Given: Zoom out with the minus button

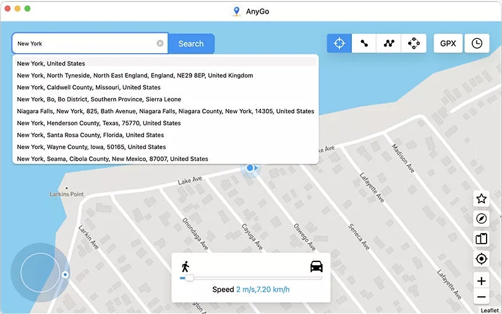Looking at the screenshot, I should [x=481, y=297].
